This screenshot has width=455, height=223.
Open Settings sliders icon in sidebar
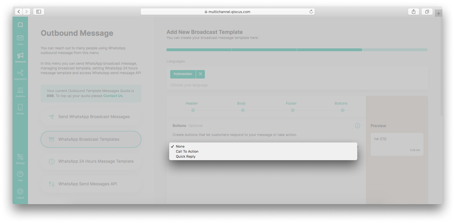(x=20, y=157)
